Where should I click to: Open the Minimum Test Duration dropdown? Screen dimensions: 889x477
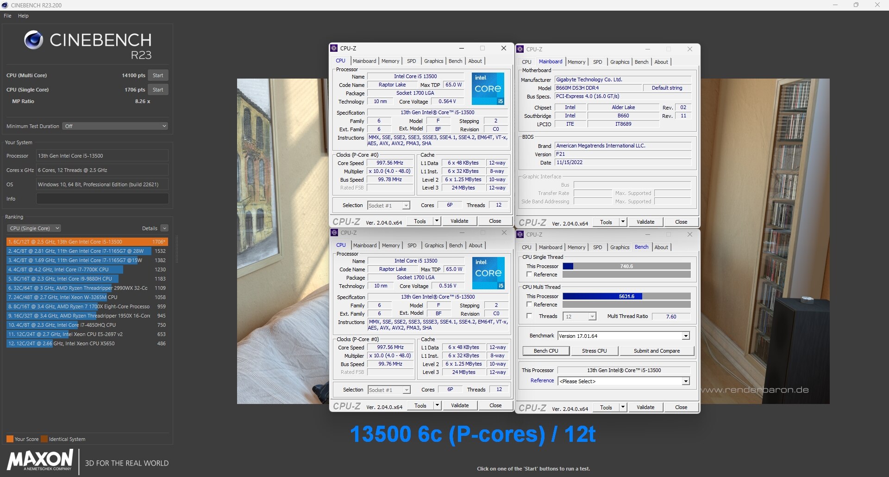click(x=115, y=126)
